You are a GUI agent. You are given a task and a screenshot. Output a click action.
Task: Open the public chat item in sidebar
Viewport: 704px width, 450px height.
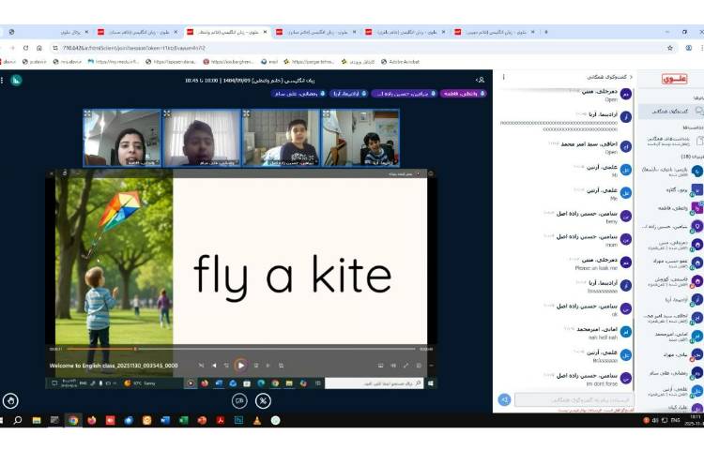(671, 111)
